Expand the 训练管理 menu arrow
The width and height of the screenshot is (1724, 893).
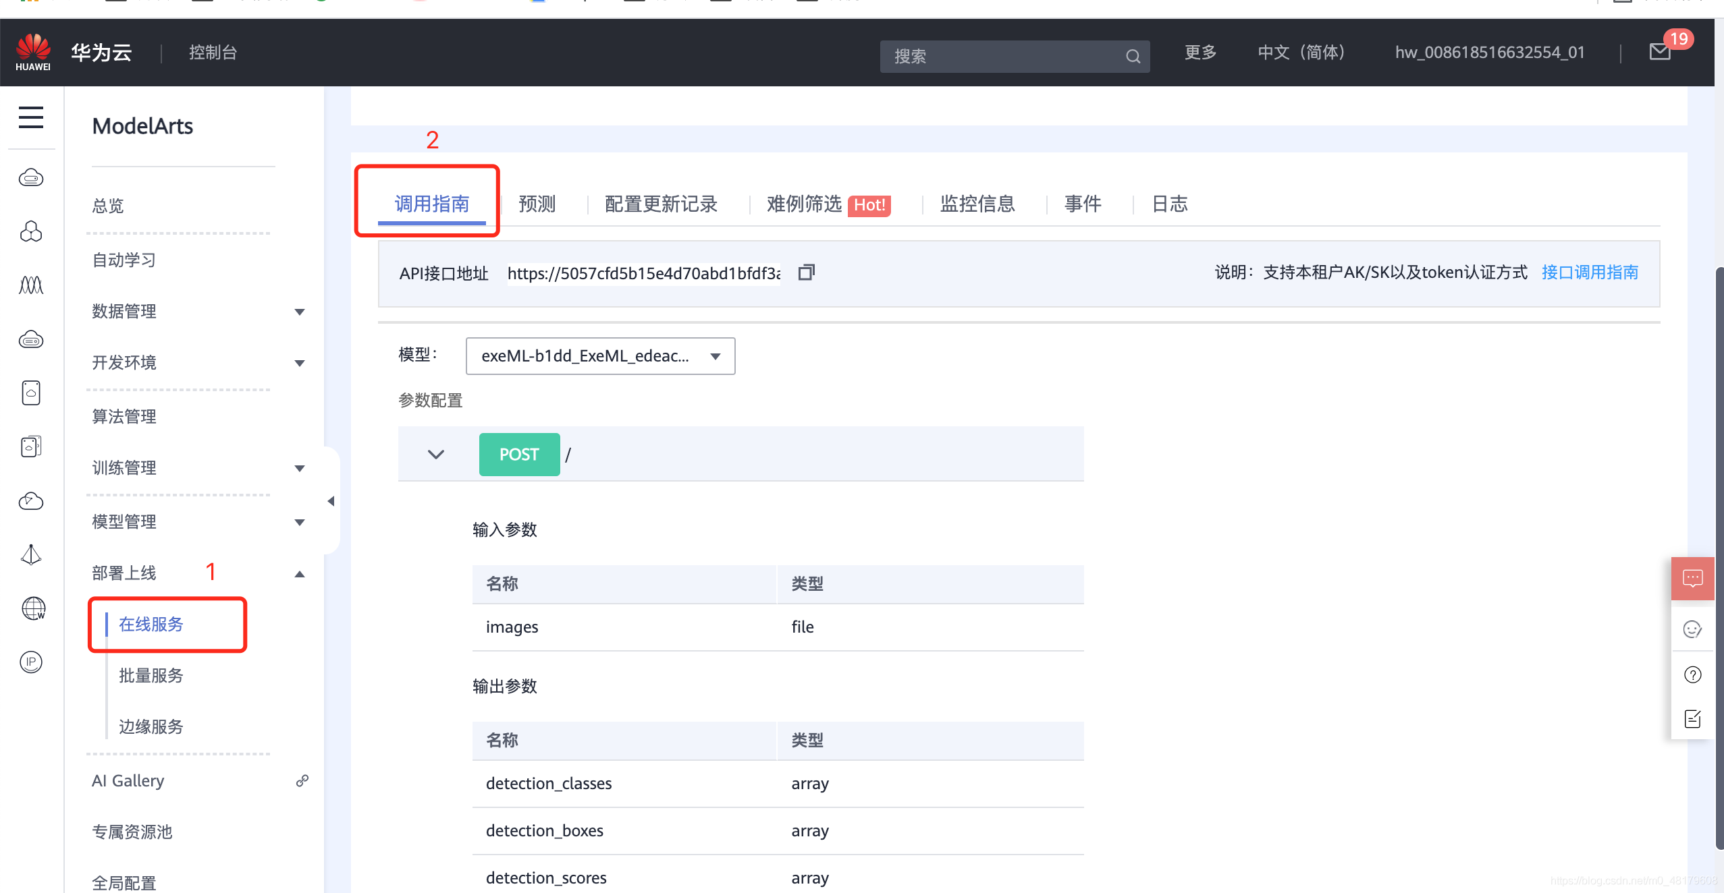(300, 468)
